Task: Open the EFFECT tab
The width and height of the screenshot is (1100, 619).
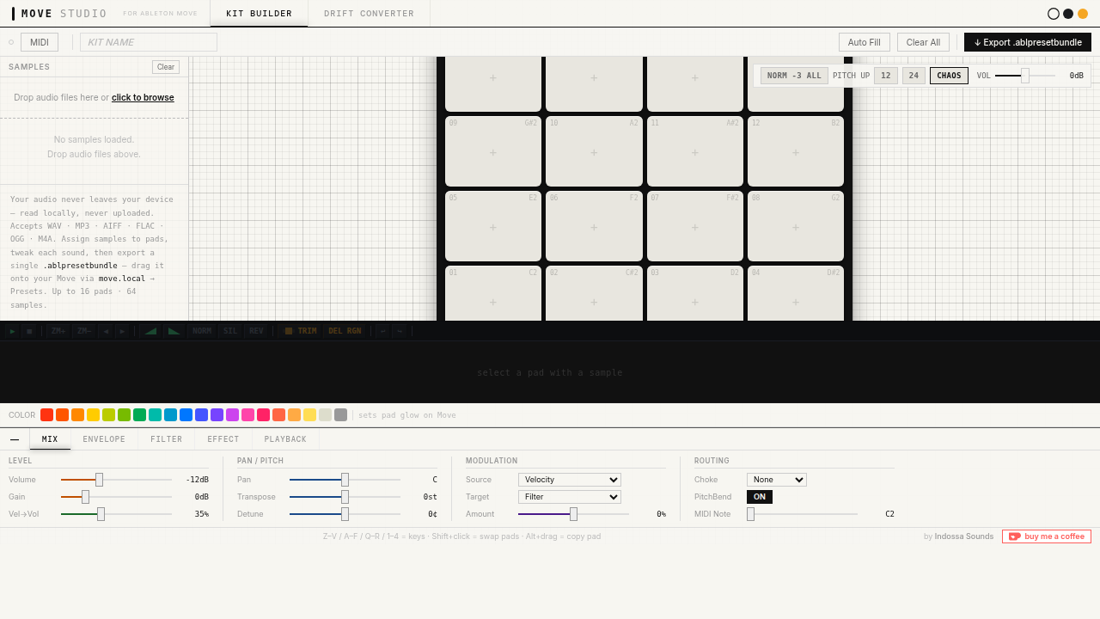Action: (x=223, y=439)
